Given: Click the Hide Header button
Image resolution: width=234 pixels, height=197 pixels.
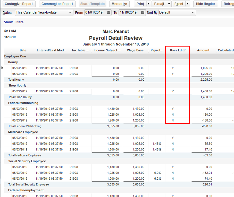Looking at the screenshot, I should pos(205,4).
